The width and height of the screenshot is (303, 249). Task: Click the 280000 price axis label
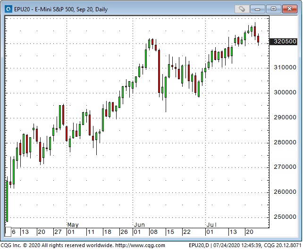point(285,142)
